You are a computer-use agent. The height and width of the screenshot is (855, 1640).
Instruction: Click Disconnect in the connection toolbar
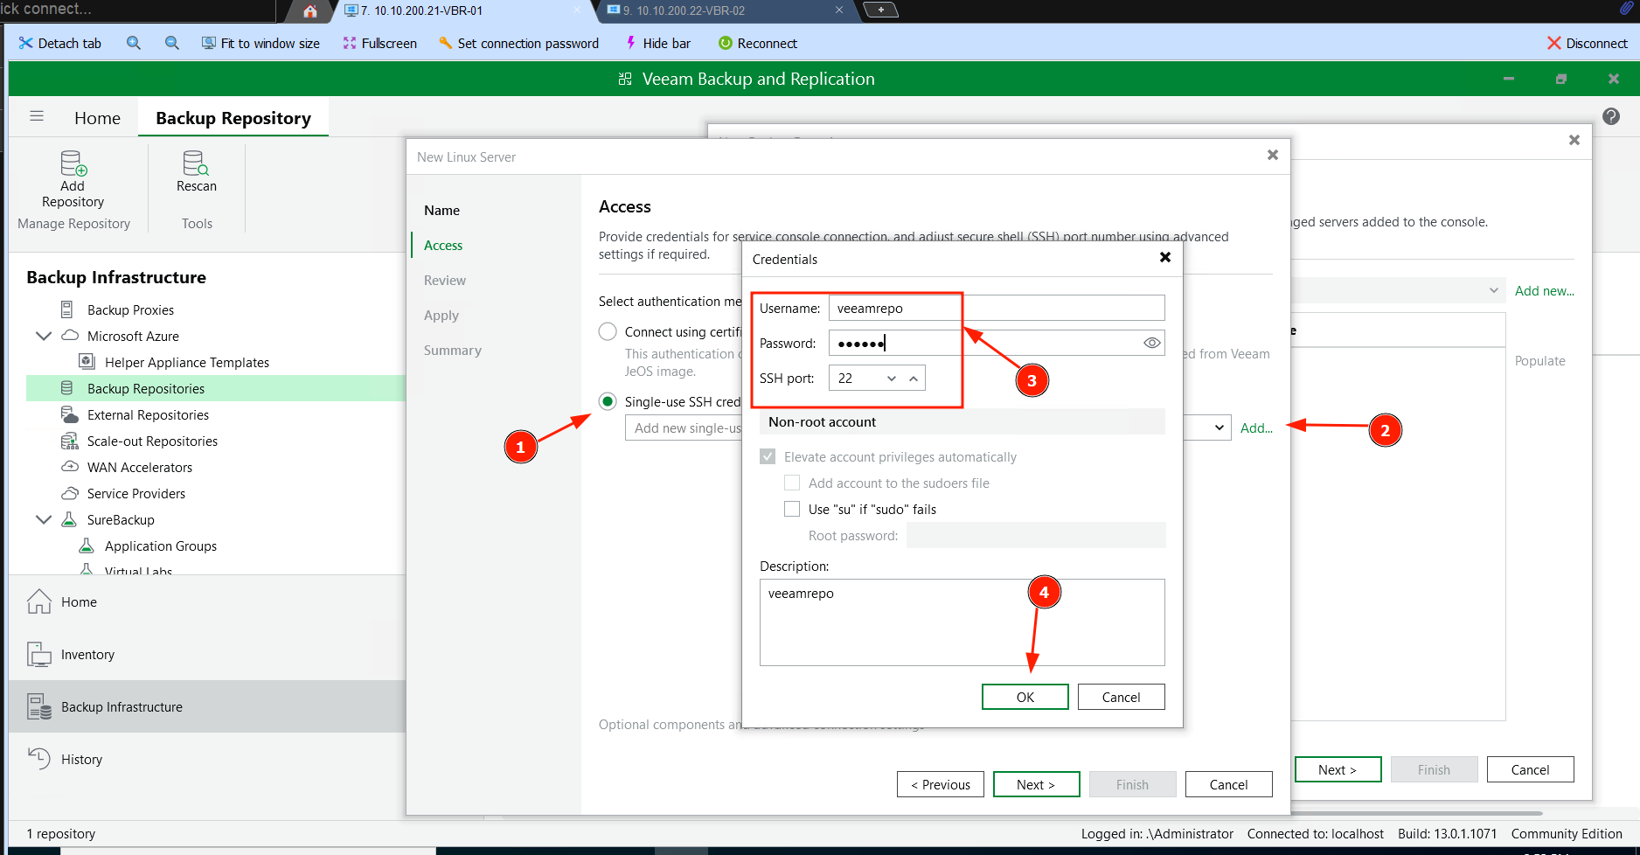point(1587,43)
